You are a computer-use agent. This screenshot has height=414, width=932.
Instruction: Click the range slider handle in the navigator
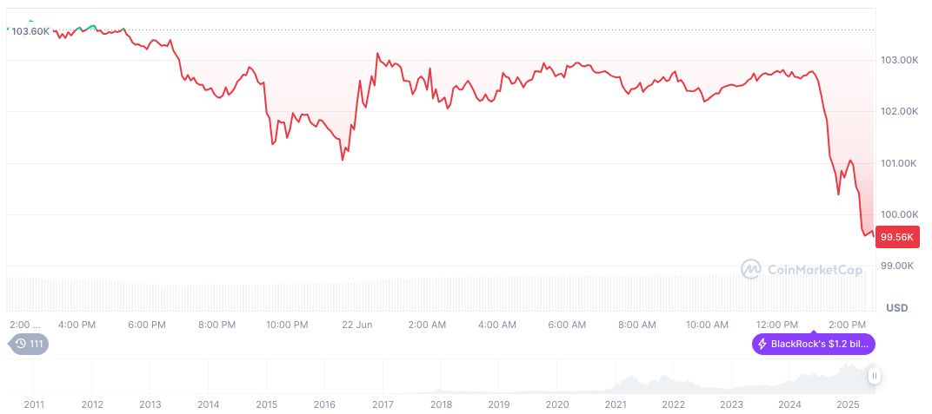click(x=874, y=376)
